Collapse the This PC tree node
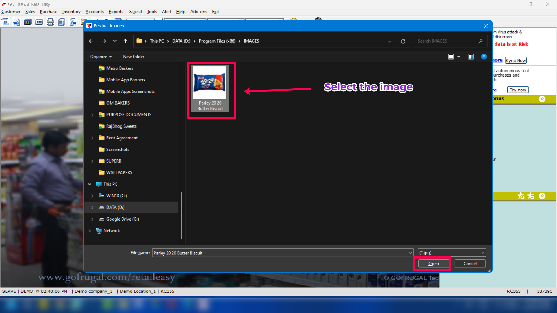This screenshot has width=557, height=313. pos(90,184)
